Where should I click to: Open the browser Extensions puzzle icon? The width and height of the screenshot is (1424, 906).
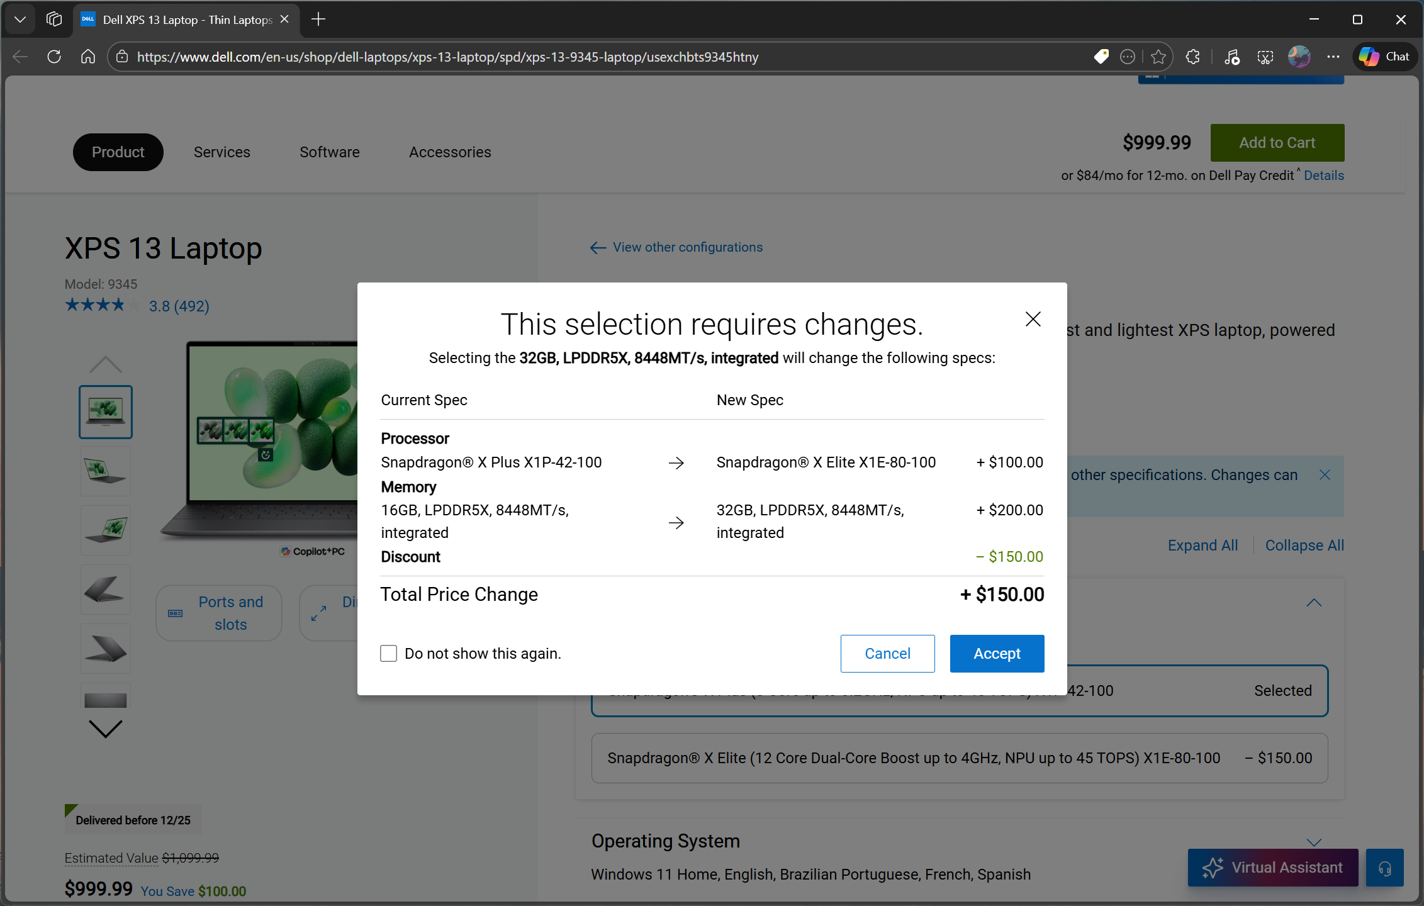click(1193, 57)
